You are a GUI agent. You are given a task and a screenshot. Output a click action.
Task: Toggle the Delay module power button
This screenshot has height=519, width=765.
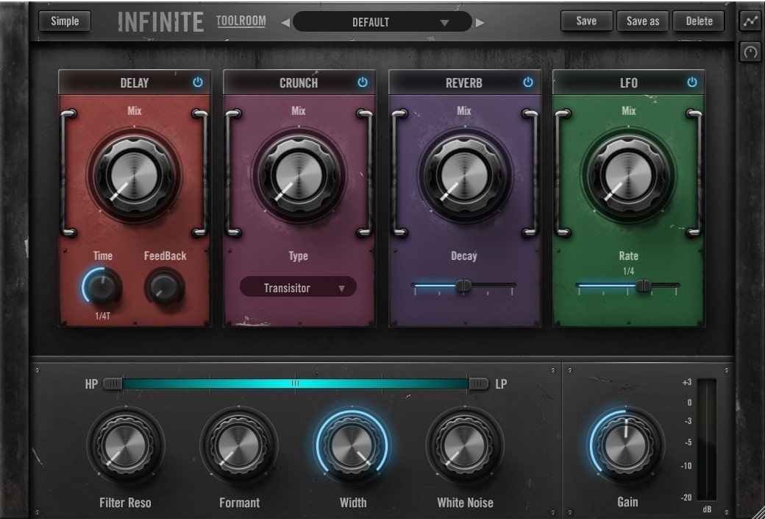[x=197, y=82]
